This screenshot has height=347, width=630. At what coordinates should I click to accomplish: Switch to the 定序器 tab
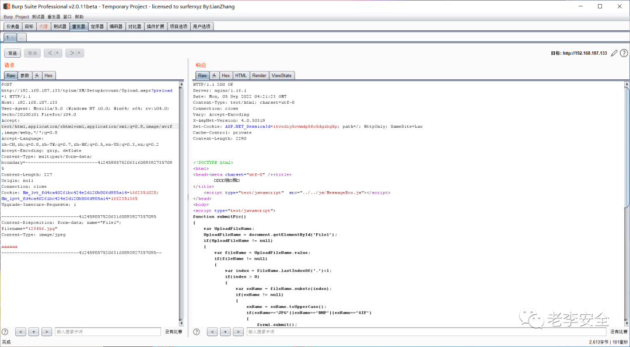[x=97, y=26]
